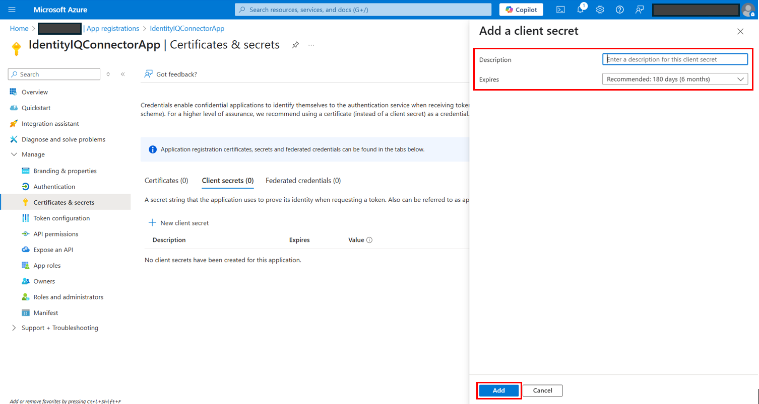
Task: Close the Add a client secret panel
Action: (x=740, y=31)
